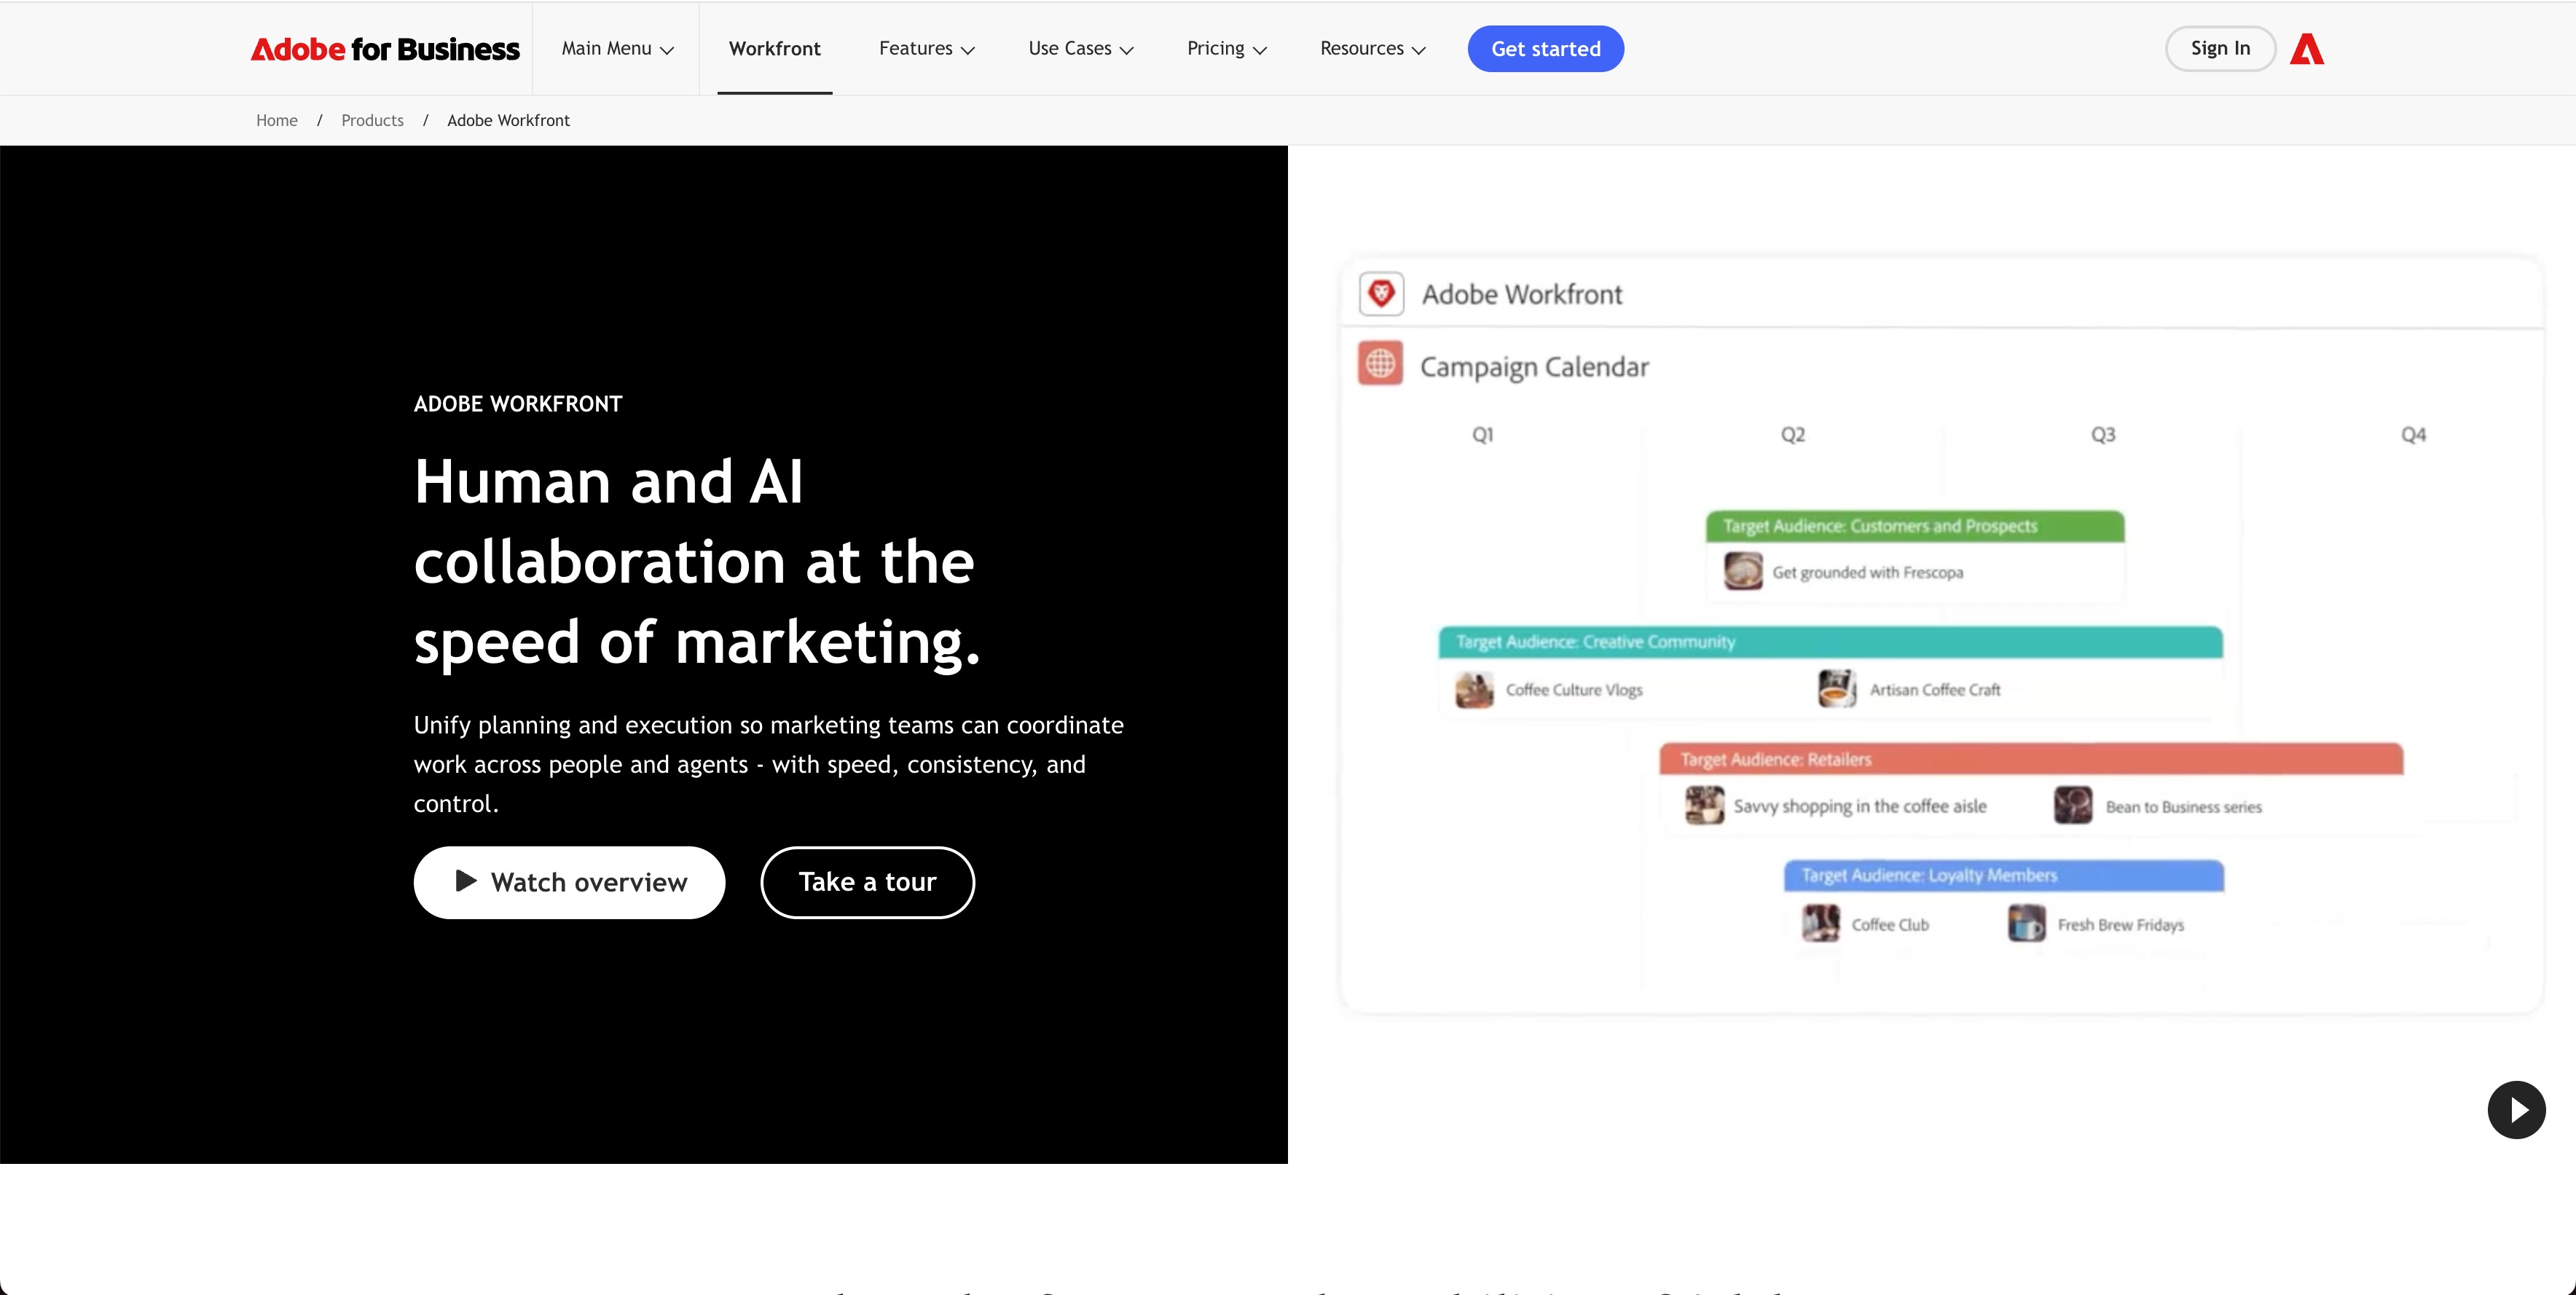Click the Campaign Calendar title
The image size is (2576, 1295).
tap(1534, 367)
